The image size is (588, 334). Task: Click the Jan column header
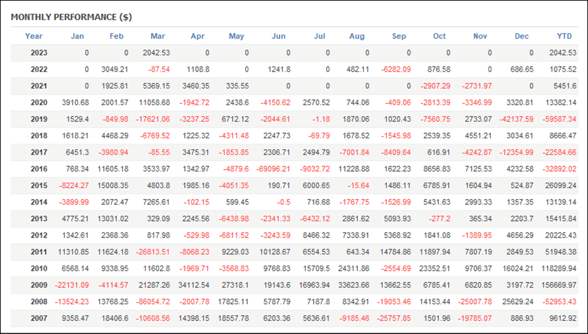pos(77,37)
